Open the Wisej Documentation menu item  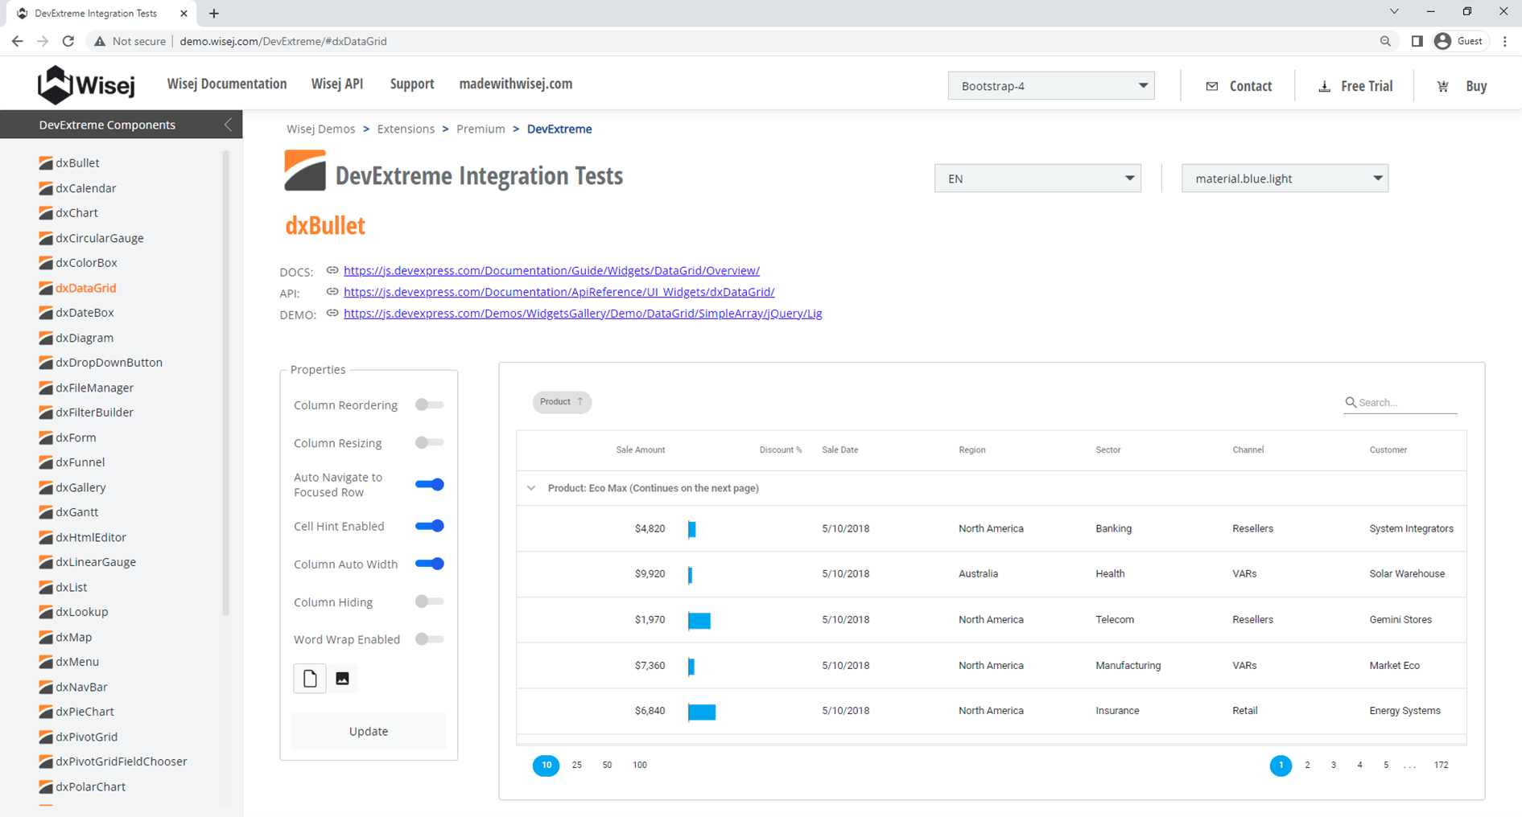point(227,84)
